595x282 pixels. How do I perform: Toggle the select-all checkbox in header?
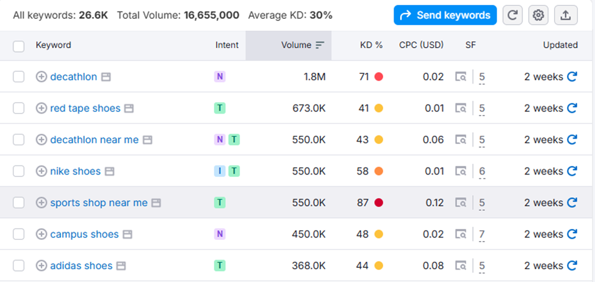[18, 46]
